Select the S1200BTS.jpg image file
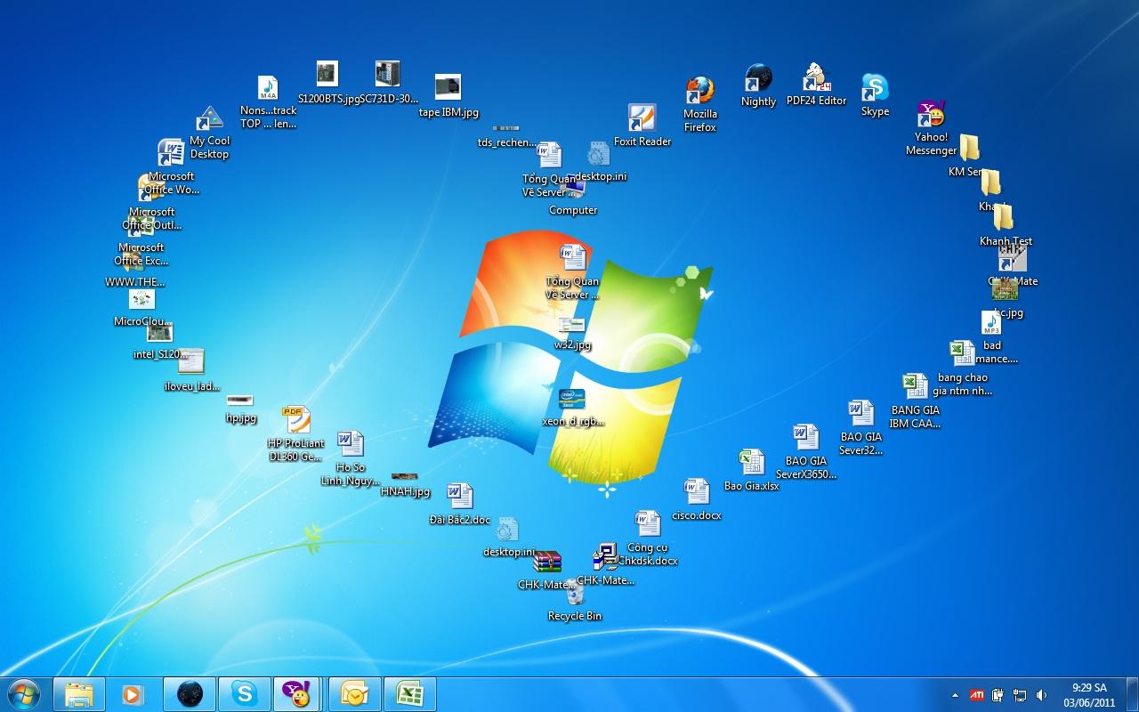The image size is (1139, 712). (327, 74)
